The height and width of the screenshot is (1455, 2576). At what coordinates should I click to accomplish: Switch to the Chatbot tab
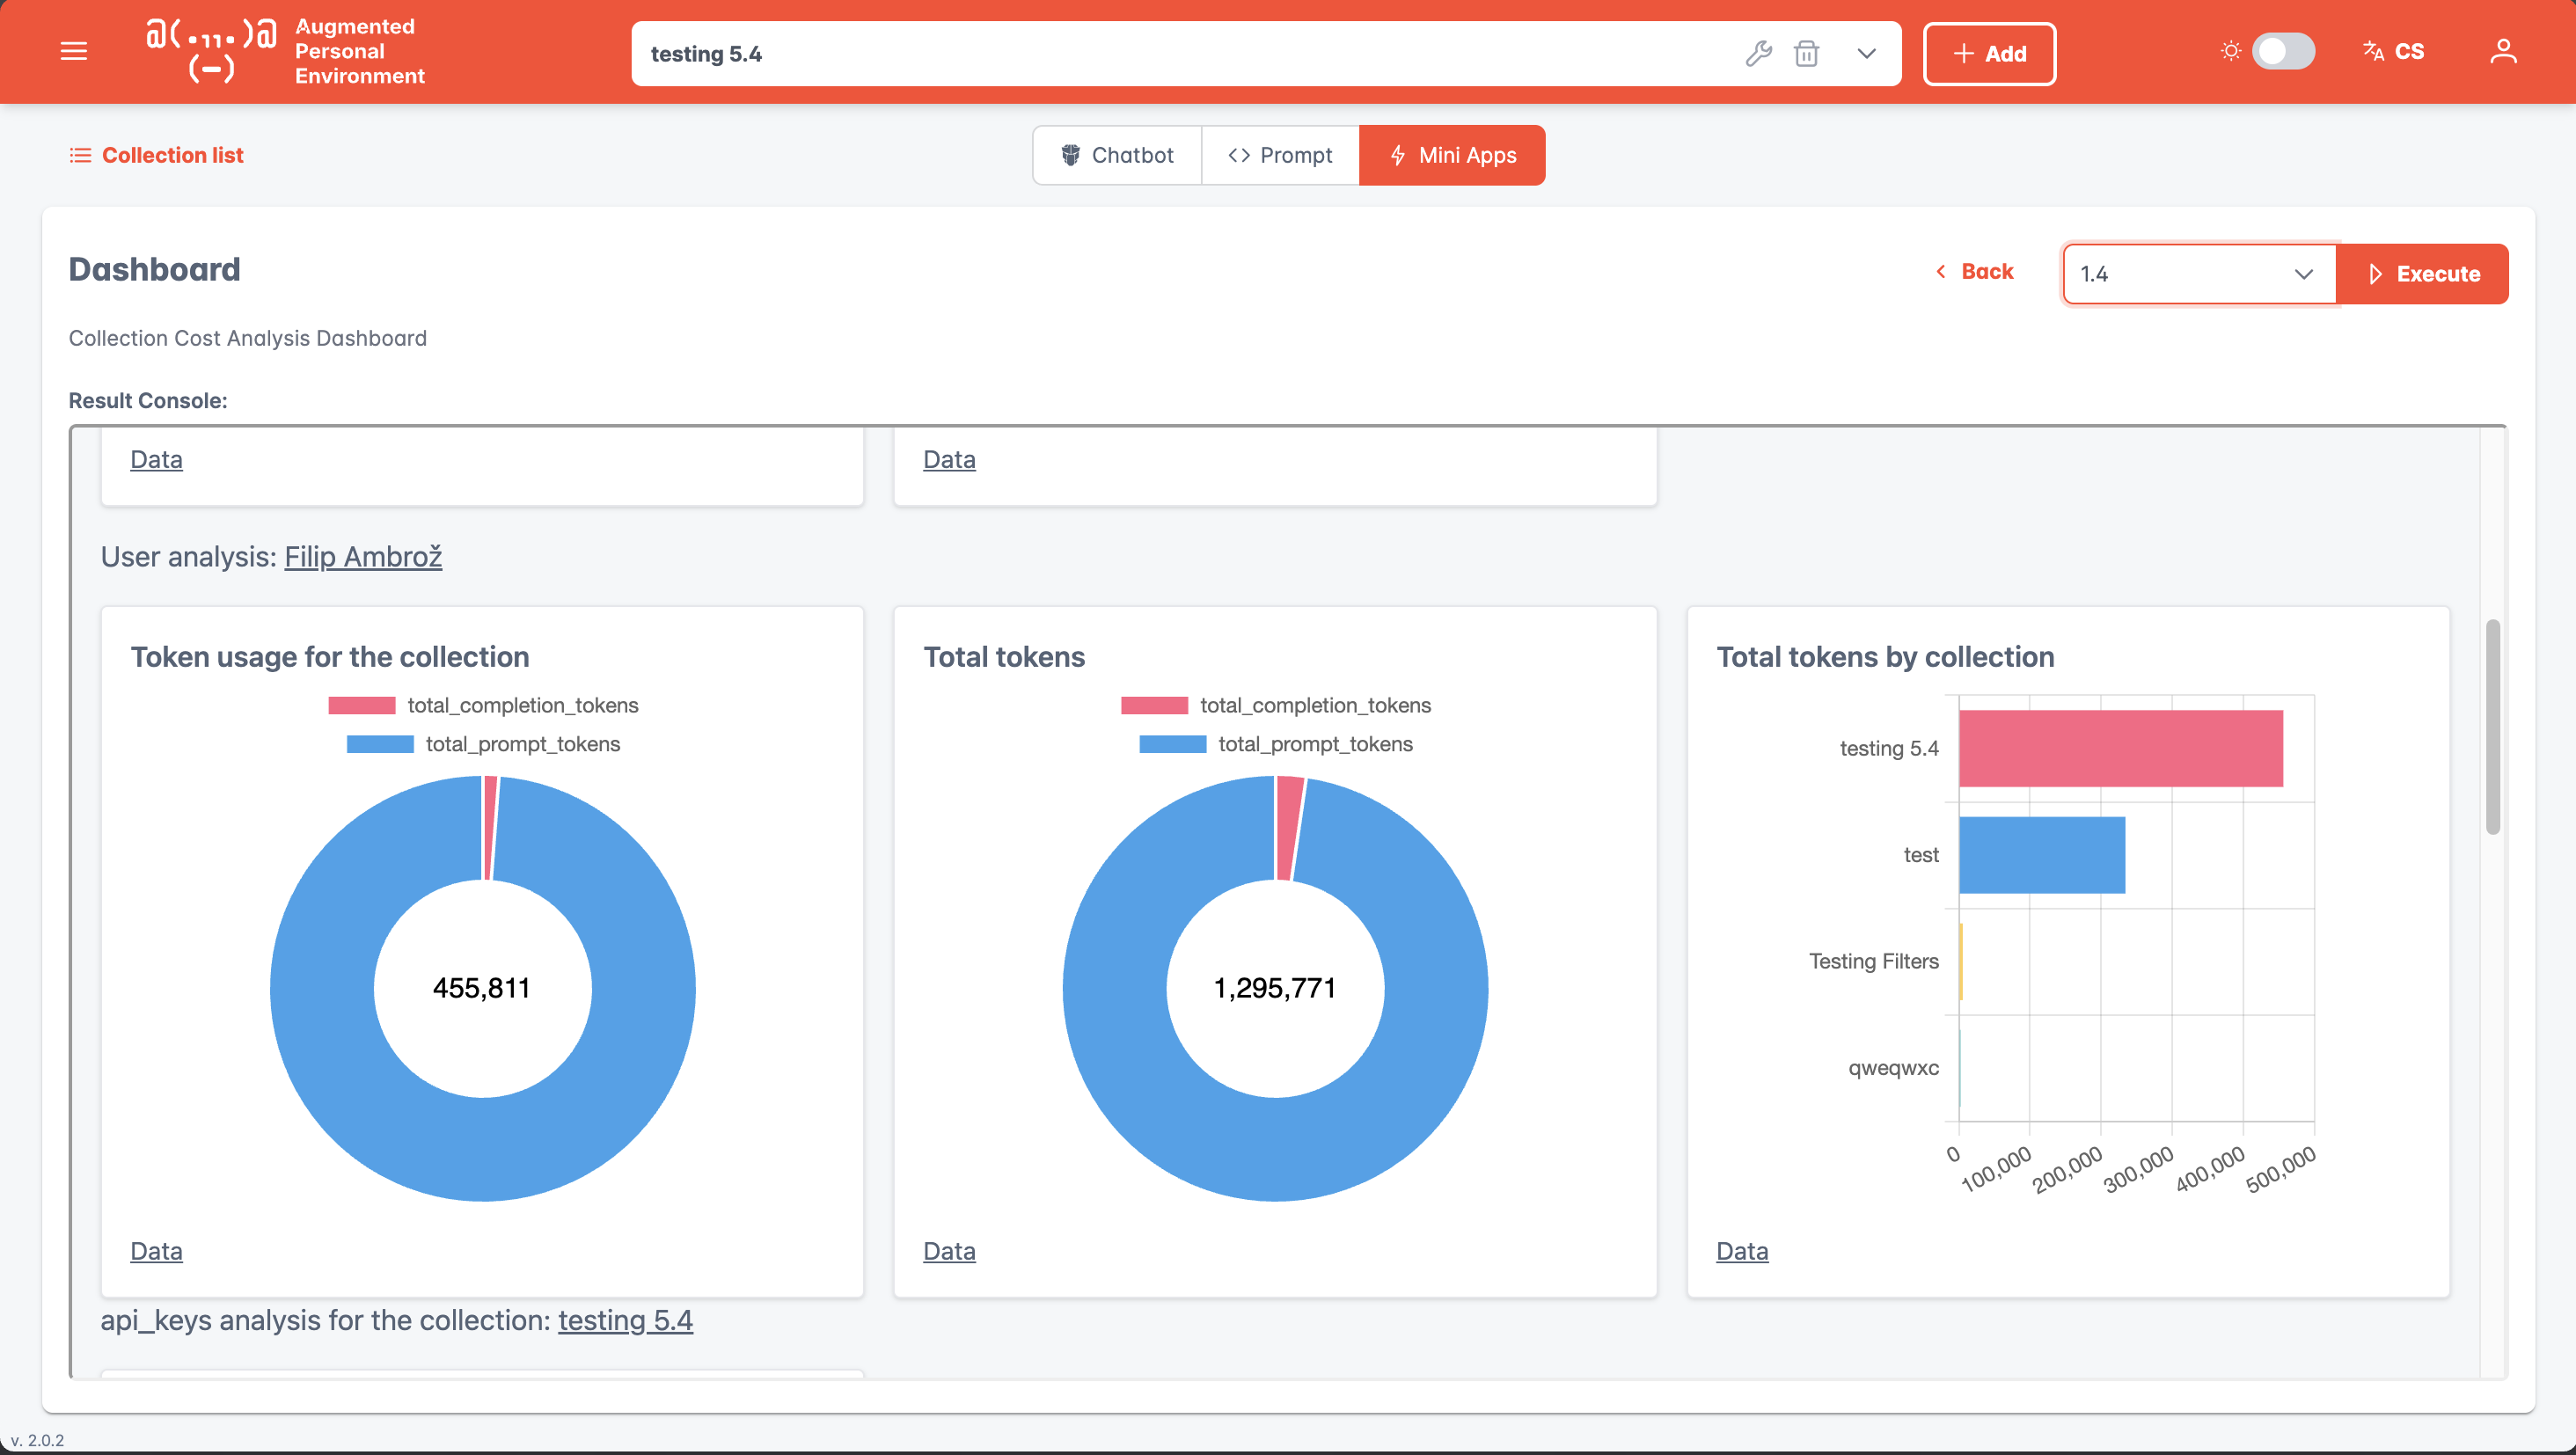click(x=1117, y=155)
